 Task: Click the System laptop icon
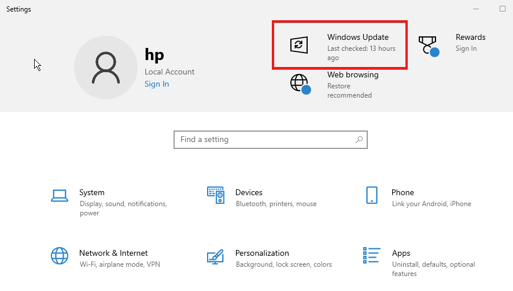coord(60,195)
